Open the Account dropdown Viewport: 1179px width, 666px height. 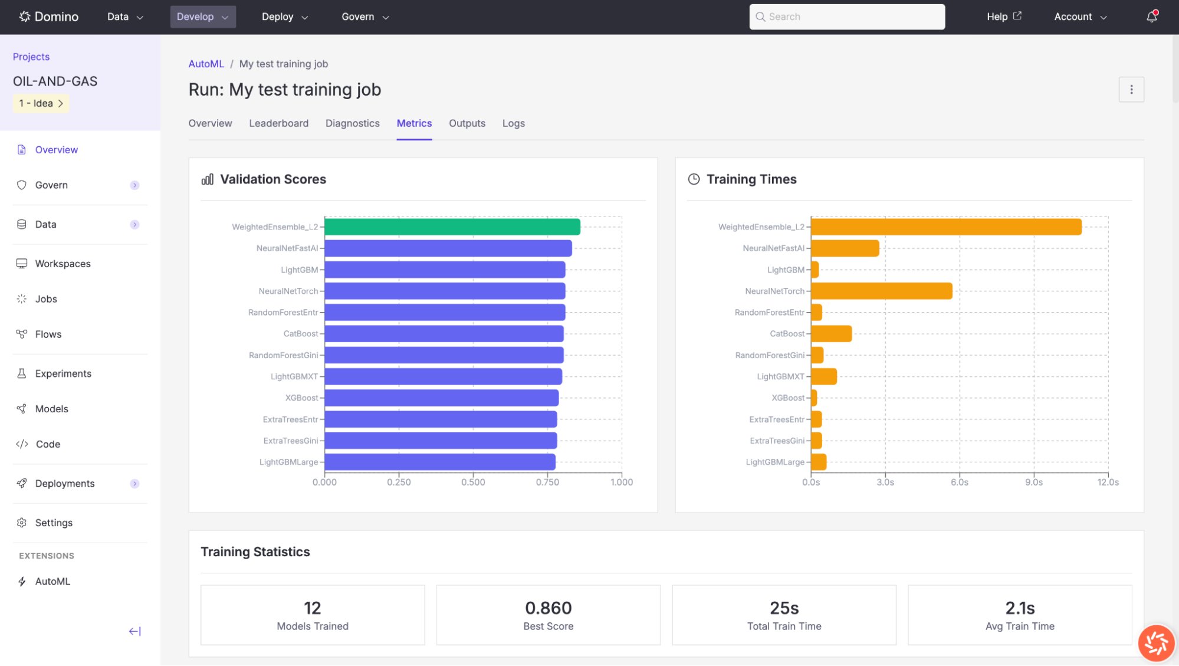click(x=1081, y=17)
